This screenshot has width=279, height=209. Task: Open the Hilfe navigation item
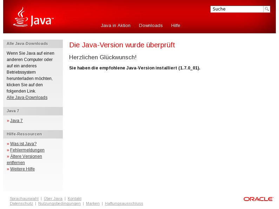[x=175, y=25]
